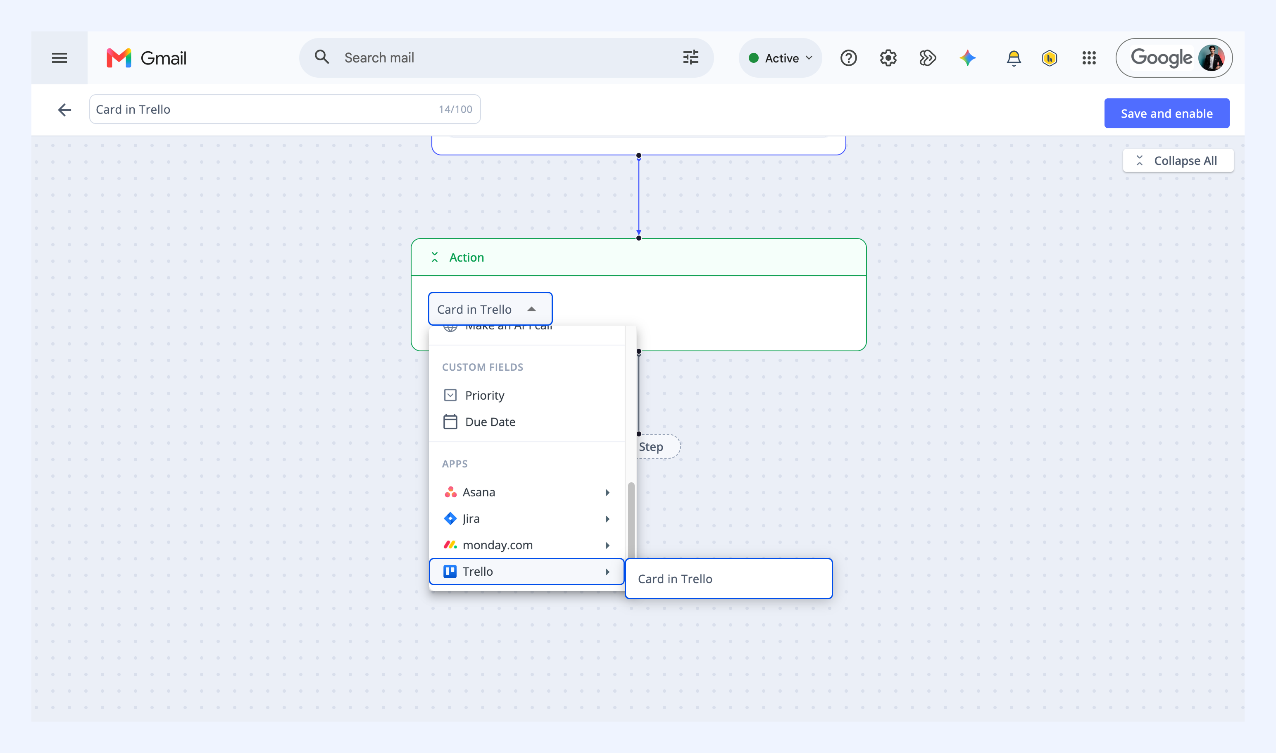The image size is (1276, 753).
Task: Click the CUSTOM FIELDS section heading
Action: [483, 367]
